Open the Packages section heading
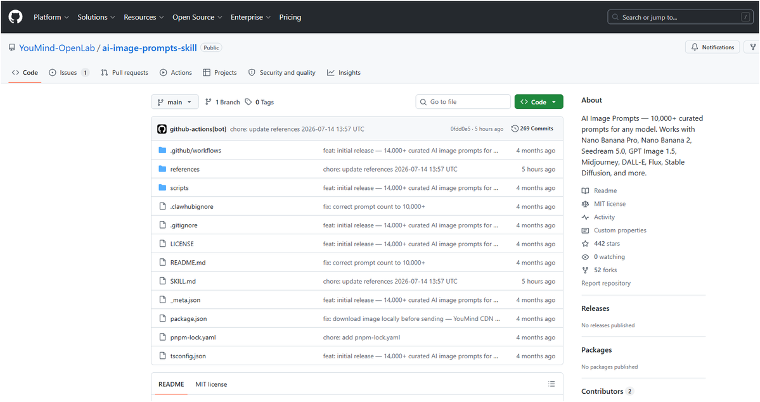The width and height of the screenshot is (760, 402). tap(596, 349)
